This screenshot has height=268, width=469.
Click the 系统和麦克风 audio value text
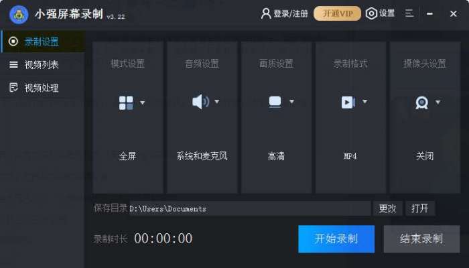(x=202, y=156)
